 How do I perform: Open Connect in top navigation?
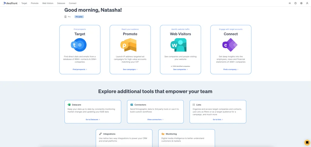(73, 3)
